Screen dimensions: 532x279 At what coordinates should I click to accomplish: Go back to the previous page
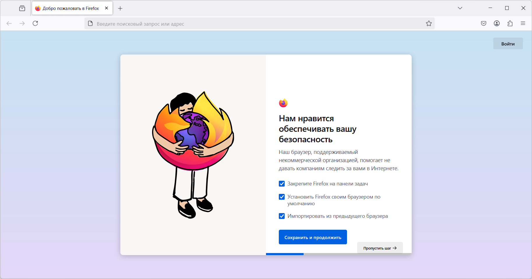[x=9, y=23]
